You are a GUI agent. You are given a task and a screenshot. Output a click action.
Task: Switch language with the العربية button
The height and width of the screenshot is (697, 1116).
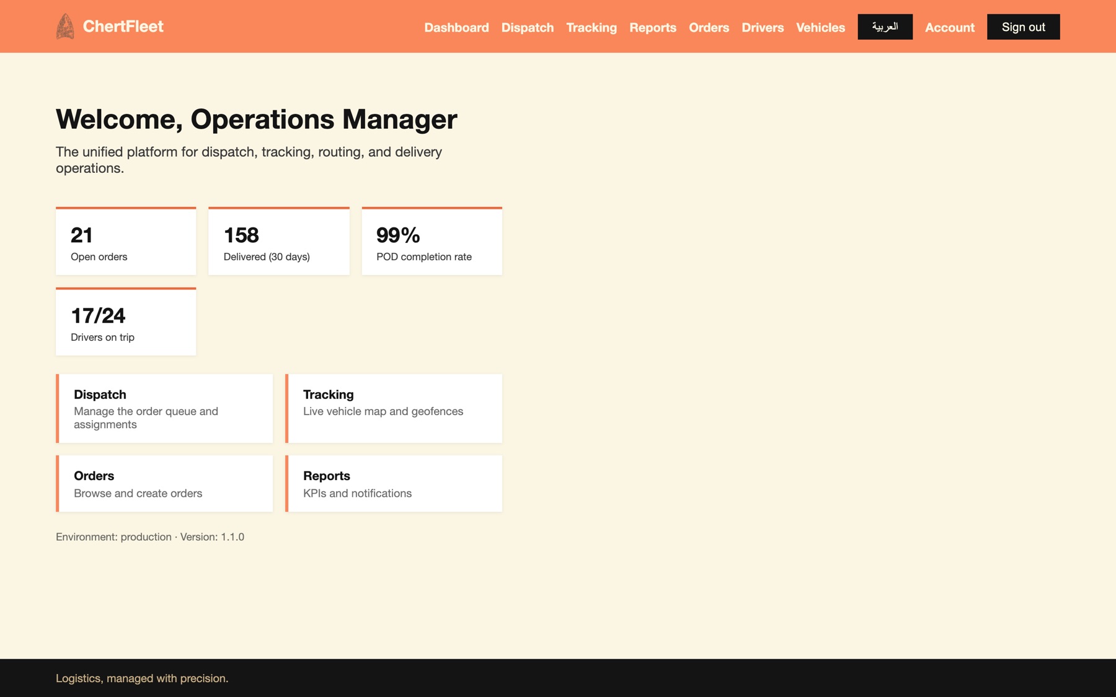point(885,27)
